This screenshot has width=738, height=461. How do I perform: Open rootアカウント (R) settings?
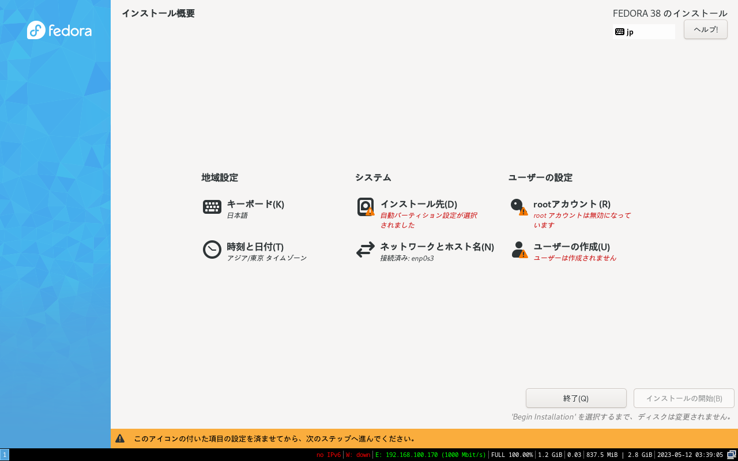(x=572, y=204)
